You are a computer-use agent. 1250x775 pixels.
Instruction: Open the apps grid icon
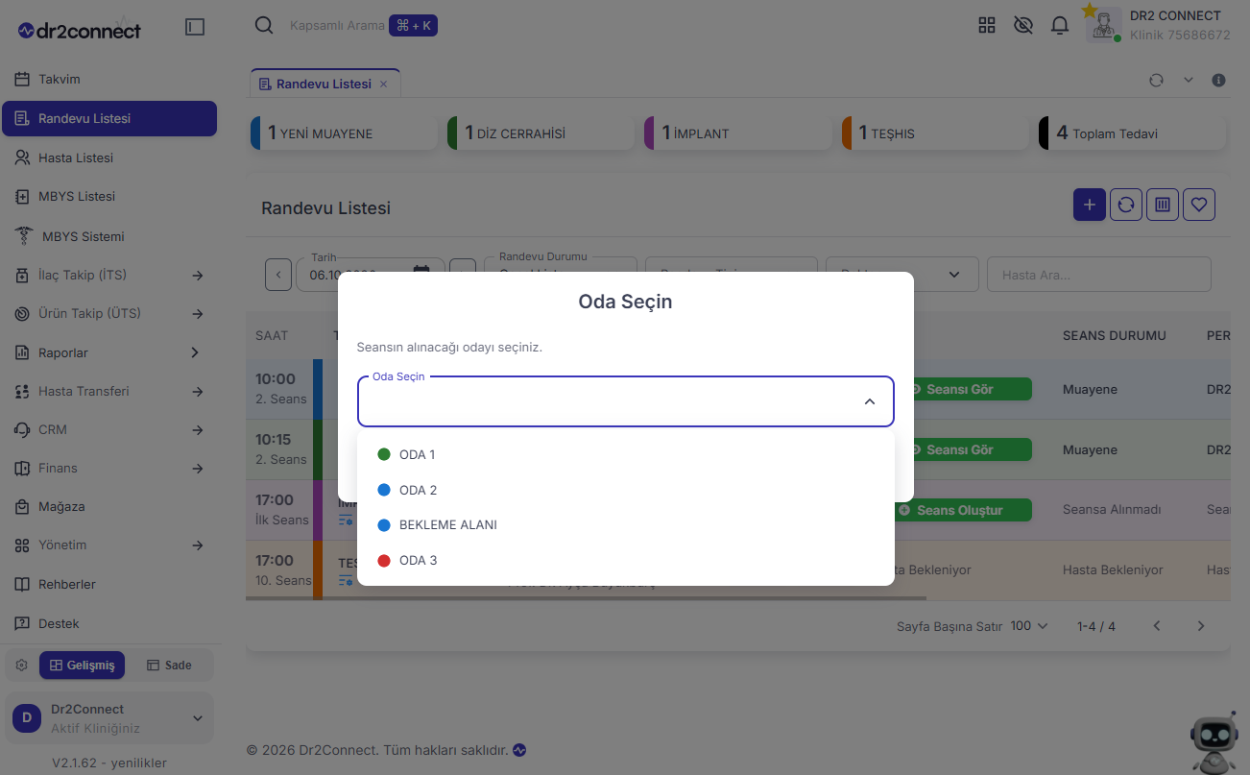coord(987,26)
